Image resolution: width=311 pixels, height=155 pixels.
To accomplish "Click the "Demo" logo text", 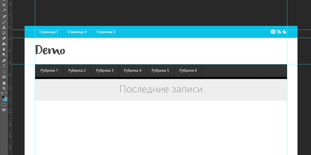I will click(50, 50).
